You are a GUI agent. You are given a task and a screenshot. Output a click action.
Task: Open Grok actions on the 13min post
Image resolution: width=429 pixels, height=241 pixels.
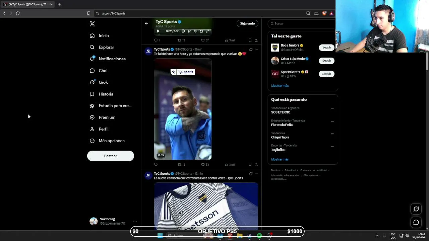tap(251, 174)
